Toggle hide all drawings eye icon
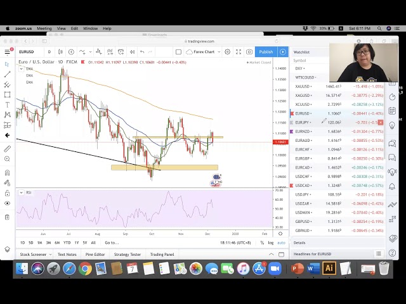406x304 pixels. pyautogui.click(x=7, y=204)
